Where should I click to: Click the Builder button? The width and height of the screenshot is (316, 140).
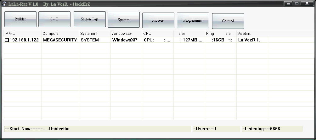pos(20,19)
